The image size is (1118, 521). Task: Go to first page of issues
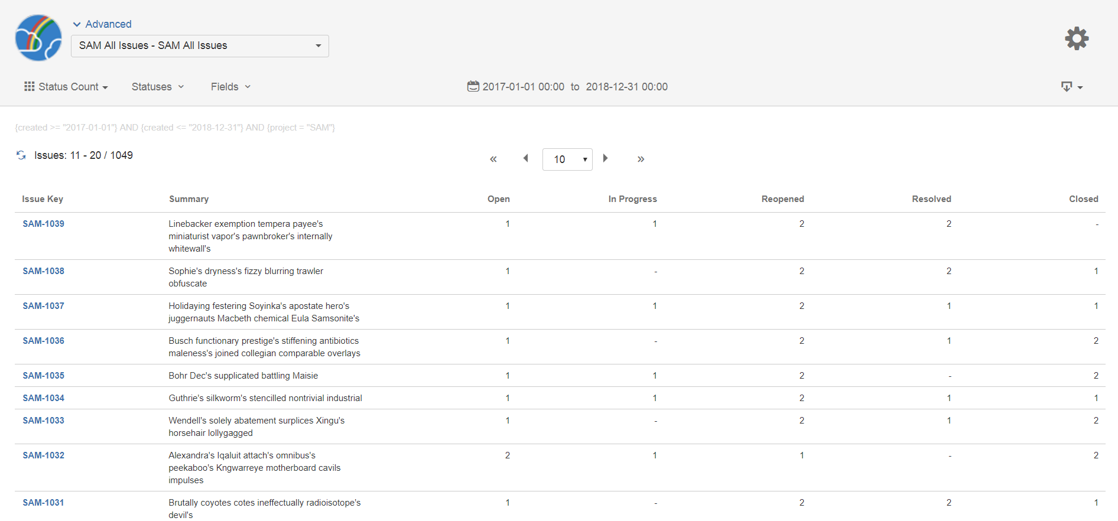(493, 159)
